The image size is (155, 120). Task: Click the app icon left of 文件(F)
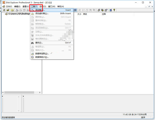click(x=4, y=6)
